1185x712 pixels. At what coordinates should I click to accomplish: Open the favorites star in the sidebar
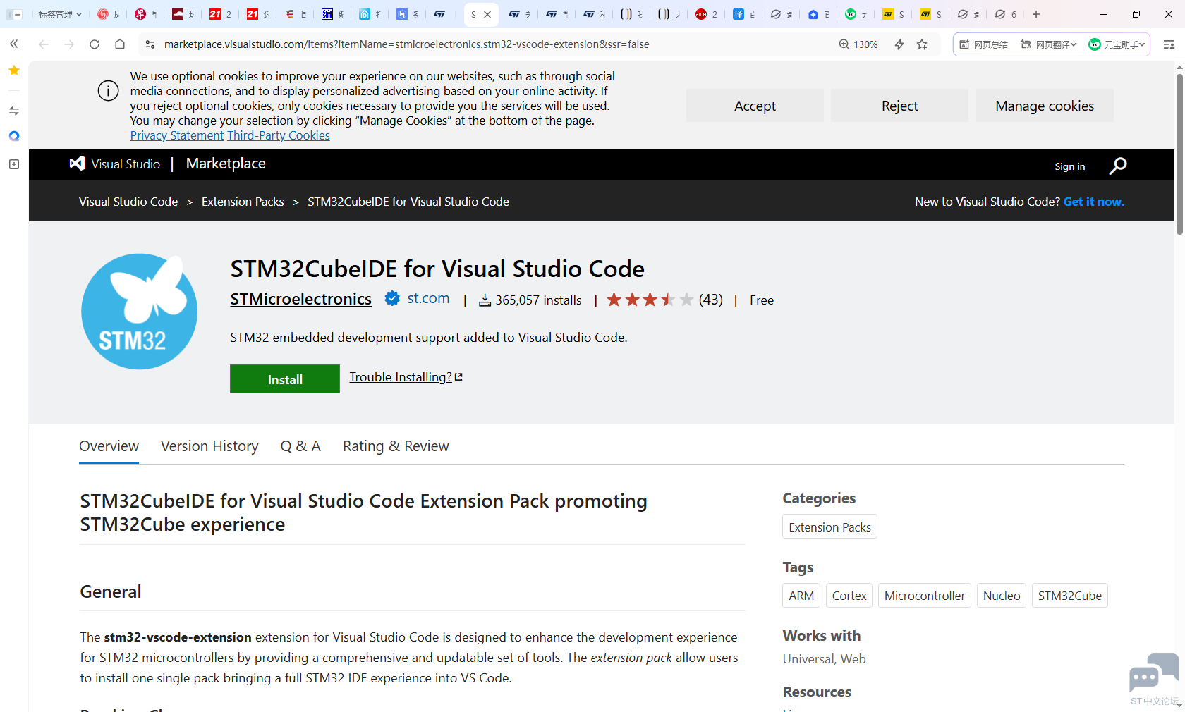(14, 70)
